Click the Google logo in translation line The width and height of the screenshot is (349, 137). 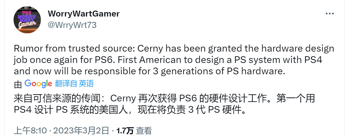(38, 84)
